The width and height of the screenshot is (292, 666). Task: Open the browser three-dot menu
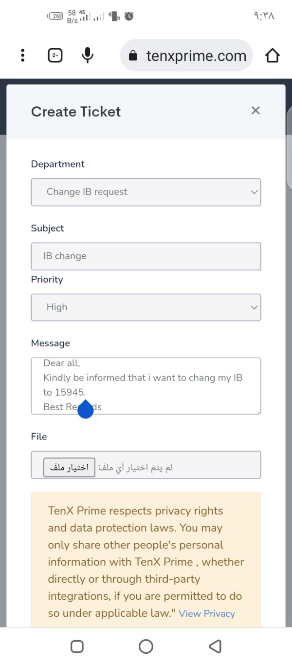pos(22,55)
